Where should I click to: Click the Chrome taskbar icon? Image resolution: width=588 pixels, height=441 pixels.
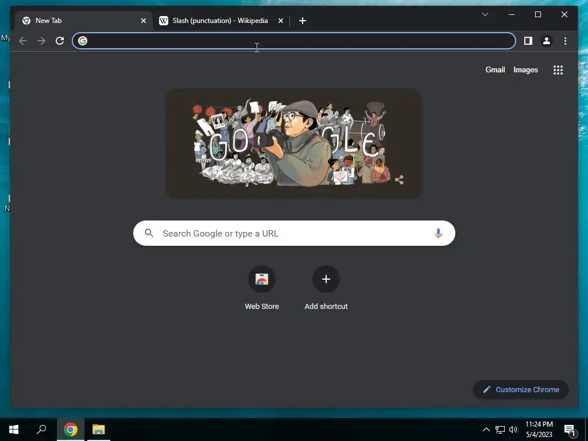click(71, 430)
